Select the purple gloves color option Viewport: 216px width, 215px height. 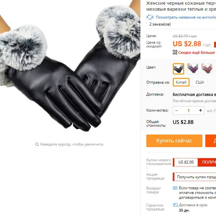pos(193,69)
